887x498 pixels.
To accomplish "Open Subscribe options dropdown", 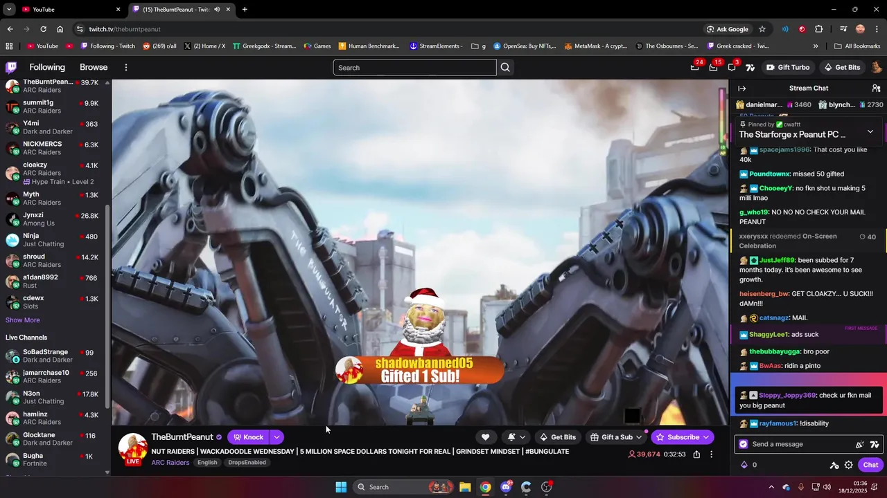I will [x=705, y=437].
